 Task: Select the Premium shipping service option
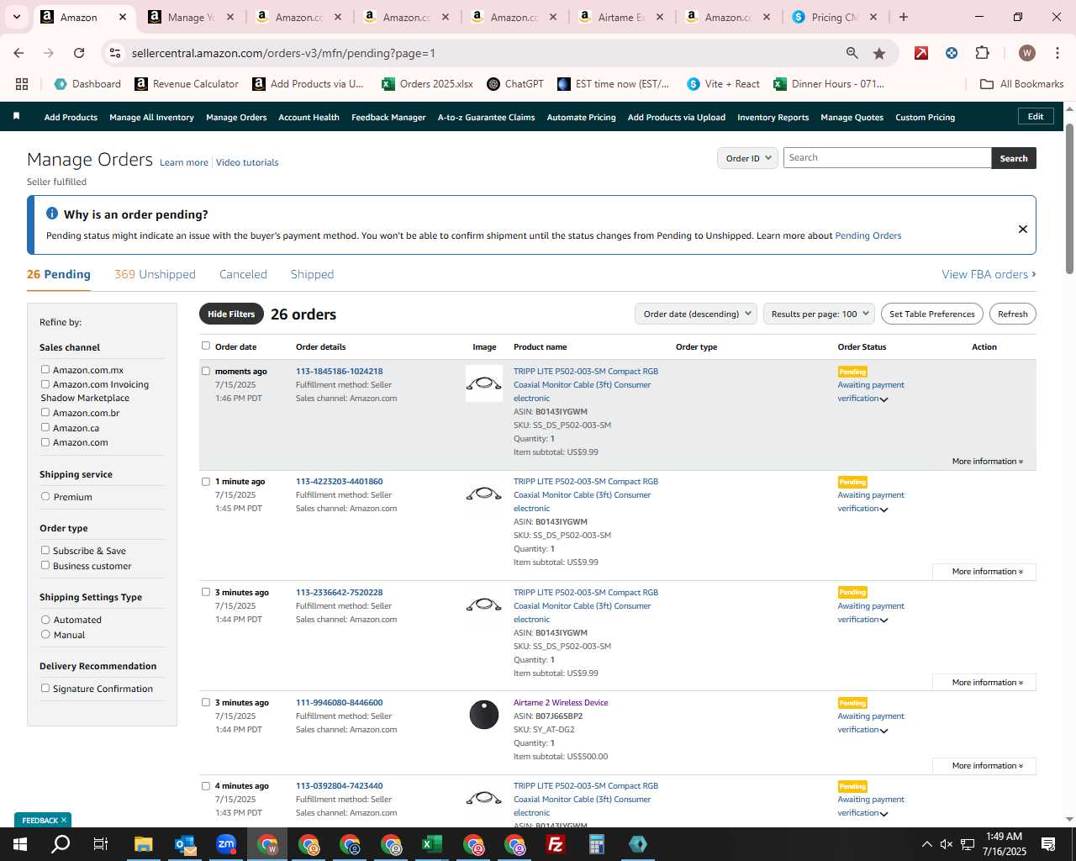click(45, 496)
